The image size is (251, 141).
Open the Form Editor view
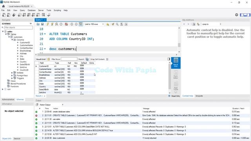[176, 74]
